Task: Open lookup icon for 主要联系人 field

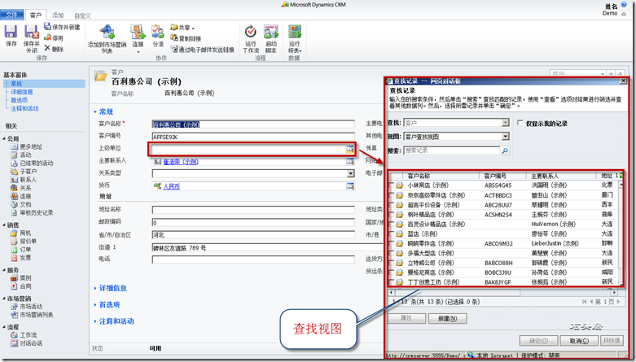Action: (x=349, y=161)
